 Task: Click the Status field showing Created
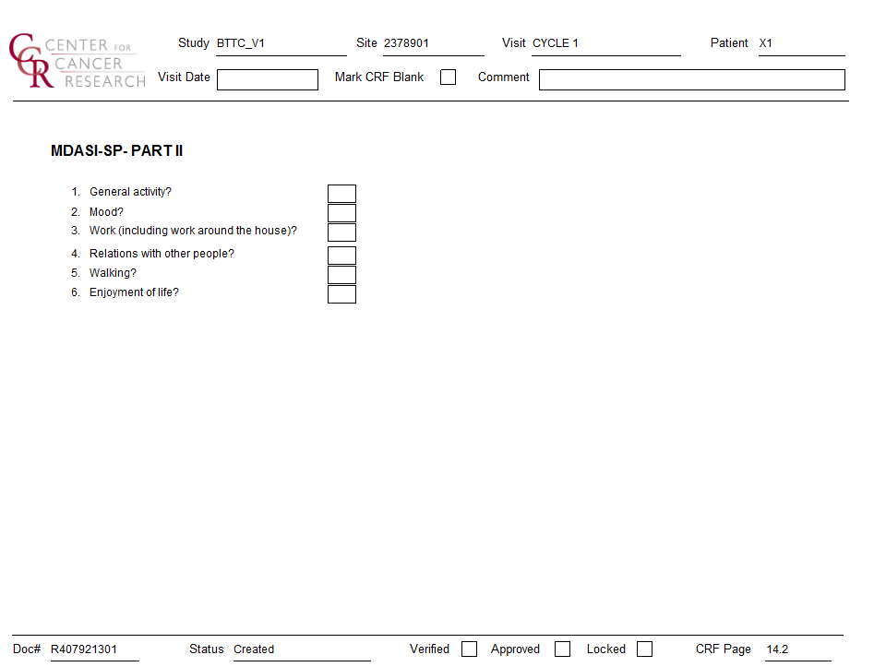pyautogui.click(x=254, y=649)
